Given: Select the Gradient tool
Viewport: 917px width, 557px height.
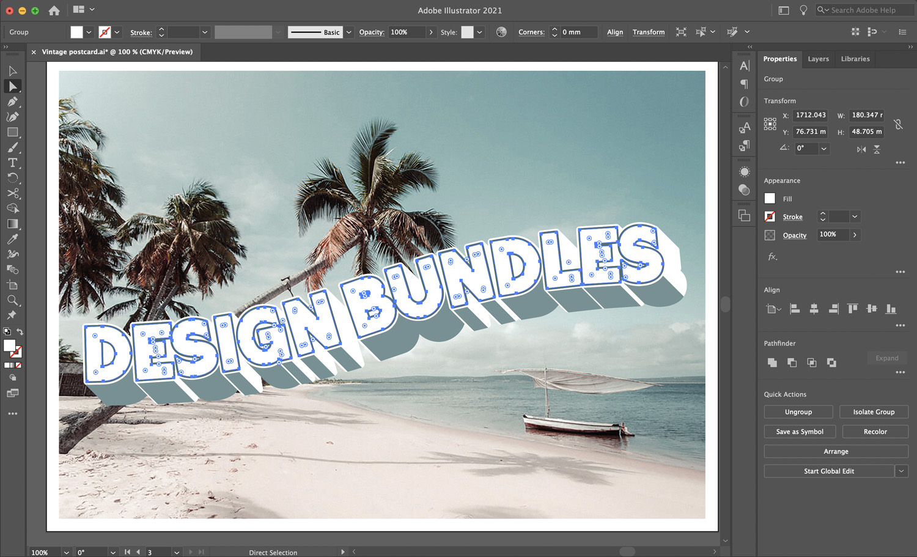Looking at the screenshot, I should point(12,224).
